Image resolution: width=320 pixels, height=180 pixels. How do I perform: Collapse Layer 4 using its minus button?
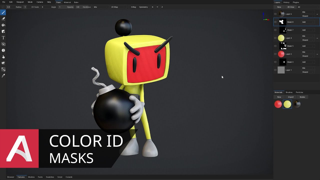coord(317,38)
